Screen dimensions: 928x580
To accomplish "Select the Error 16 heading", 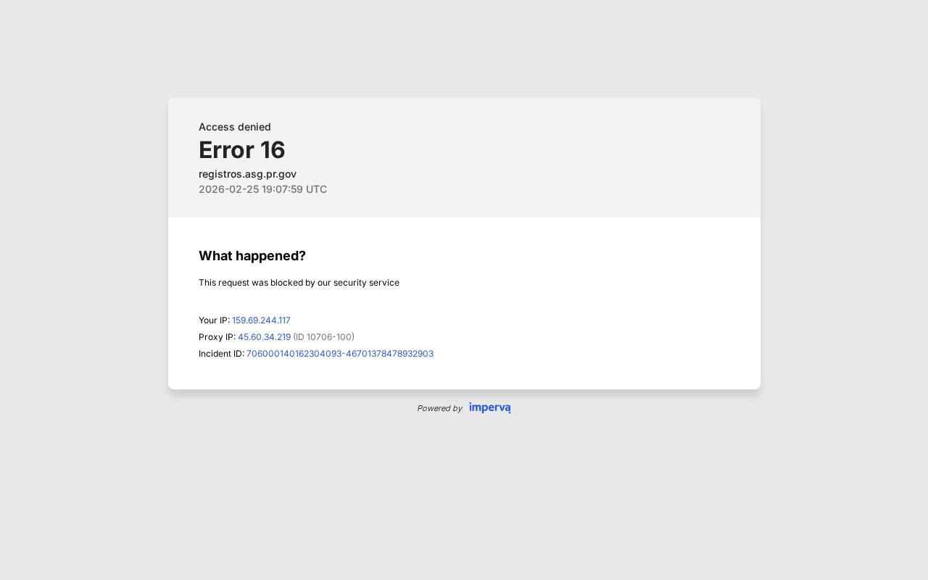I will [241, 150].
